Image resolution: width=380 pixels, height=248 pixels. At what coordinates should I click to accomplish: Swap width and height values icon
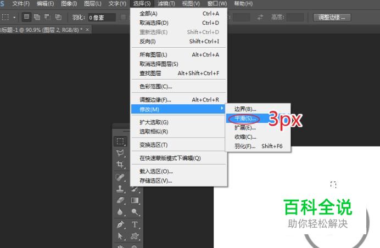[260, 17]
